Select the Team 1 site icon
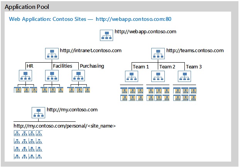This screenshot has height=167, width=240. click(132, 77)
